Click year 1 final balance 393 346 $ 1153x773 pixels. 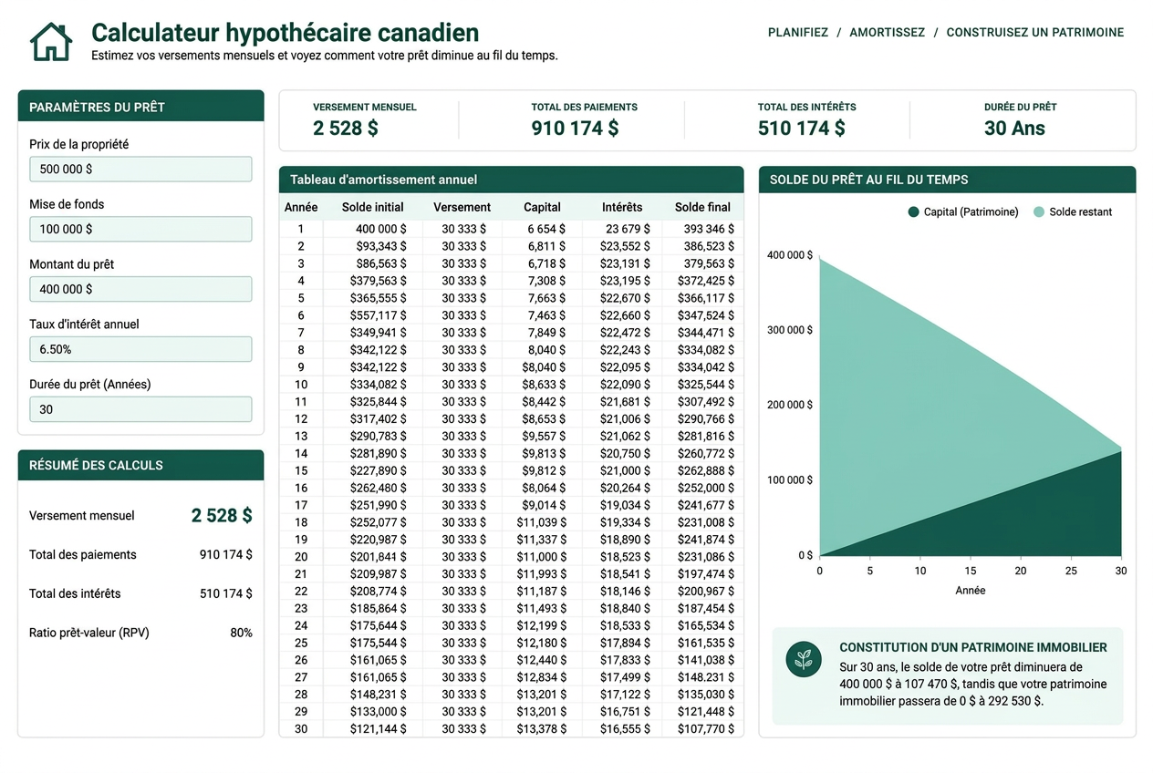[x=709, y=229]
